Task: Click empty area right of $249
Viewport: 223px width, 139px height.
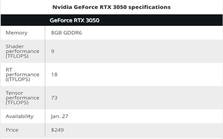Action: pos(143,130)
